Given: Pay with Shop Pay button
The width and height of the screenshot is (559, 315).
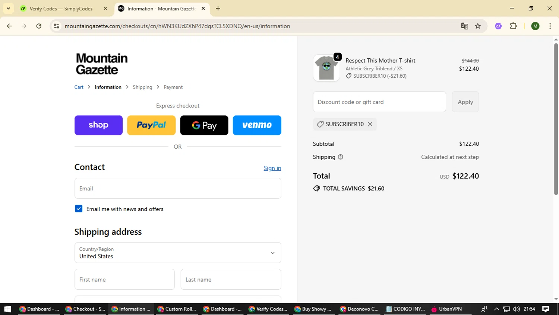Looking at the screenshot, I should pos(98,125).
